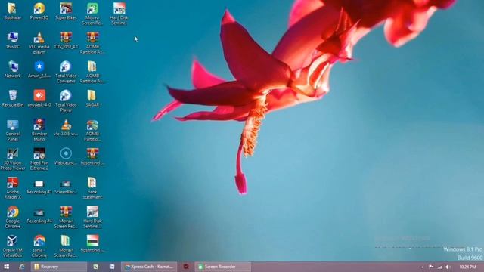Launch Internet Explorer from taskbar
The height and width of the screenshot is (272, 484).
[22, 267]
